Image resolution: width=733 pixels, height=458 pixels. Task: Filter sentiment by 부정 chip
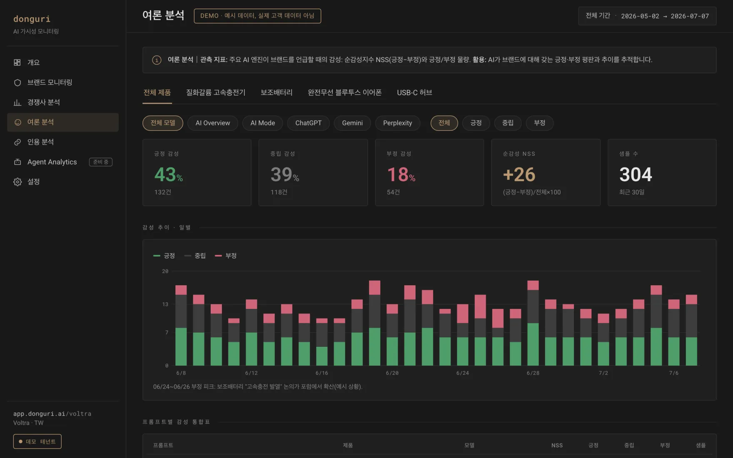pyautogui.click(x=540, y=123)
